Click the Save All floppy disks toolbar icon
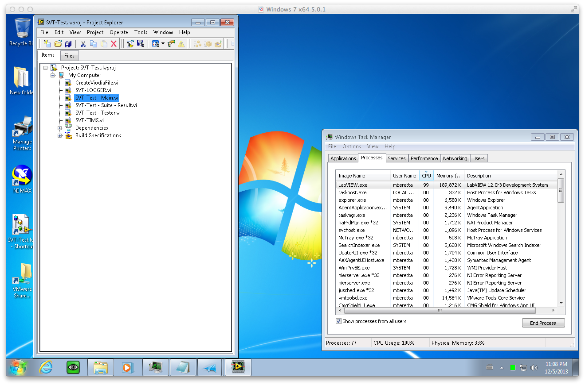The image size is (585, 385). pos(68,43)
